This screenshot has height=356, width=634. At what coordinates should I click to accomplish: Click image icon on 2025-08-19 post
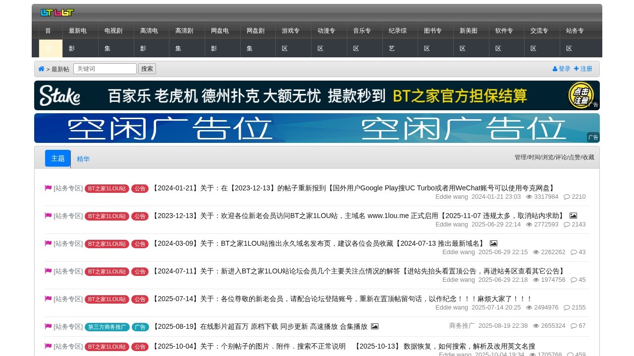coord(374,326)
